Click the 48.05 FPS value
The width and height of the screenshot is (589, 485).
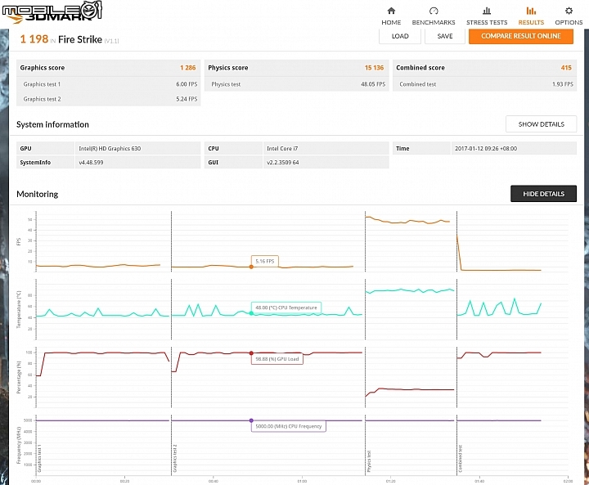(373, 84)
